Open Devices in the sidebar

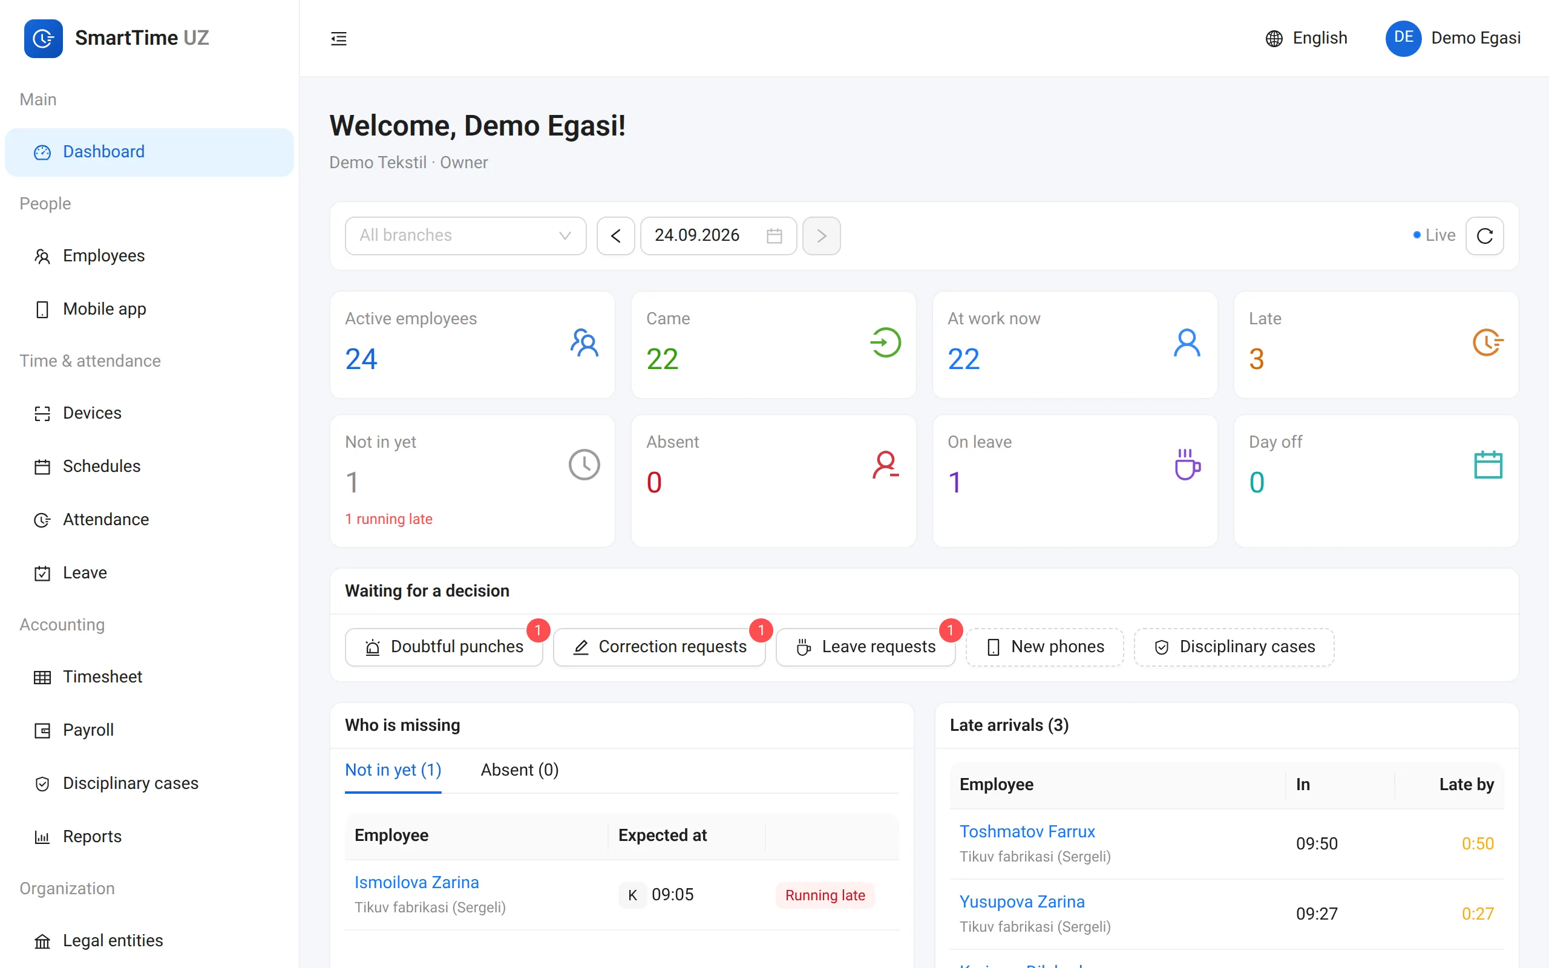(x=149, y=413)
